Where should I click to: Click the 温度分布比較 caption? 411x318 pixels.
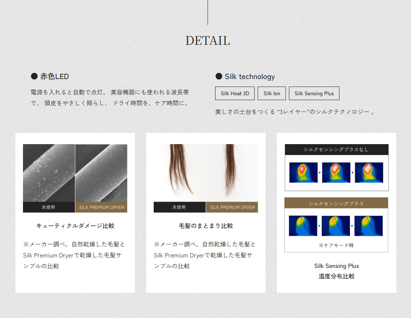click(336, 276)
